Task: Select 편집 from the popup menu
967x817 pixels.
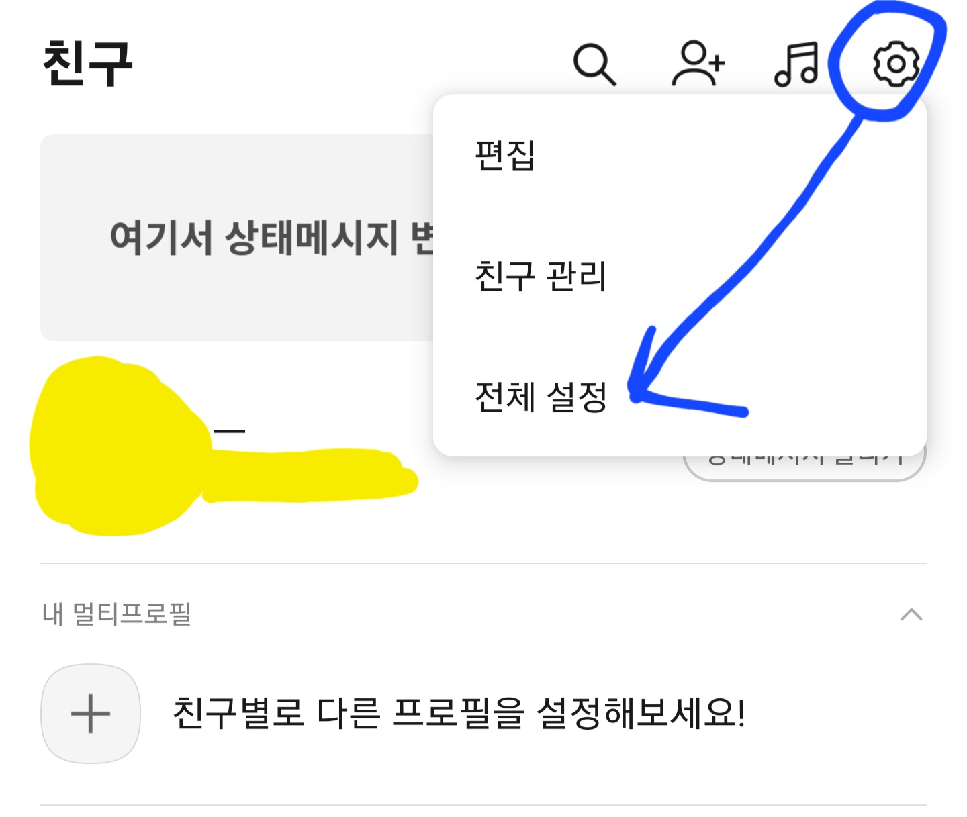Action: 504,155
